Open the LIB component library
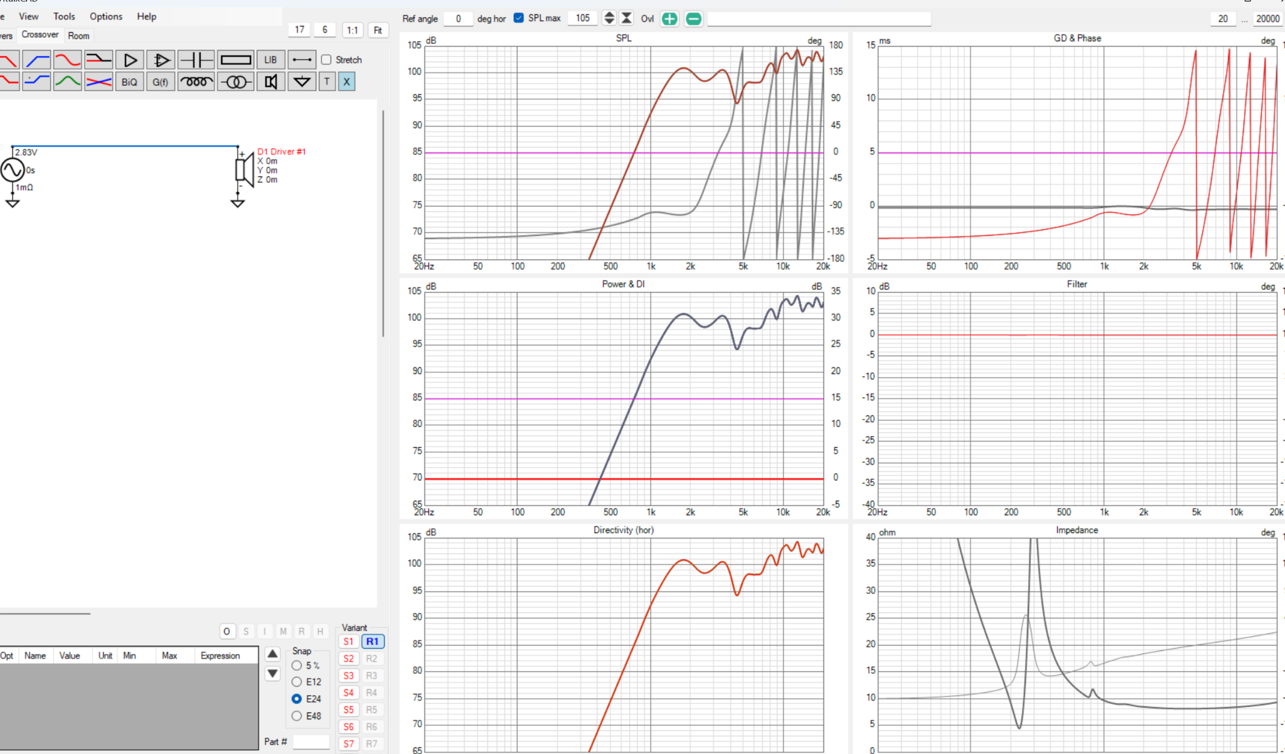This screenshot has width=1285, height=754. (x=270, y=60)
